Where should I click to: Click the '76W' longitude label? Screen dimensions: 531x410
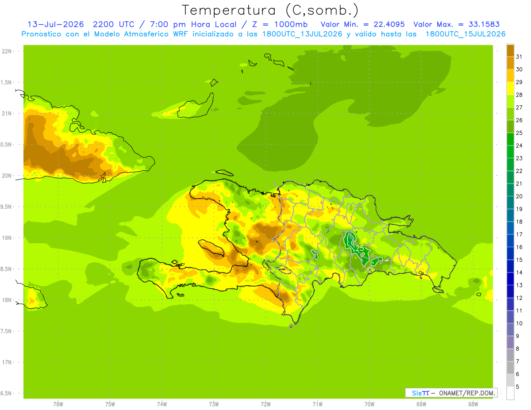[x=58, y=404]
